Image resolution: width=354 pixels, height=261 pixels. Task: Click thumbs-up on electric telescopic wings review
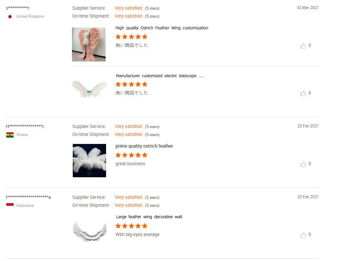(303, 93)
